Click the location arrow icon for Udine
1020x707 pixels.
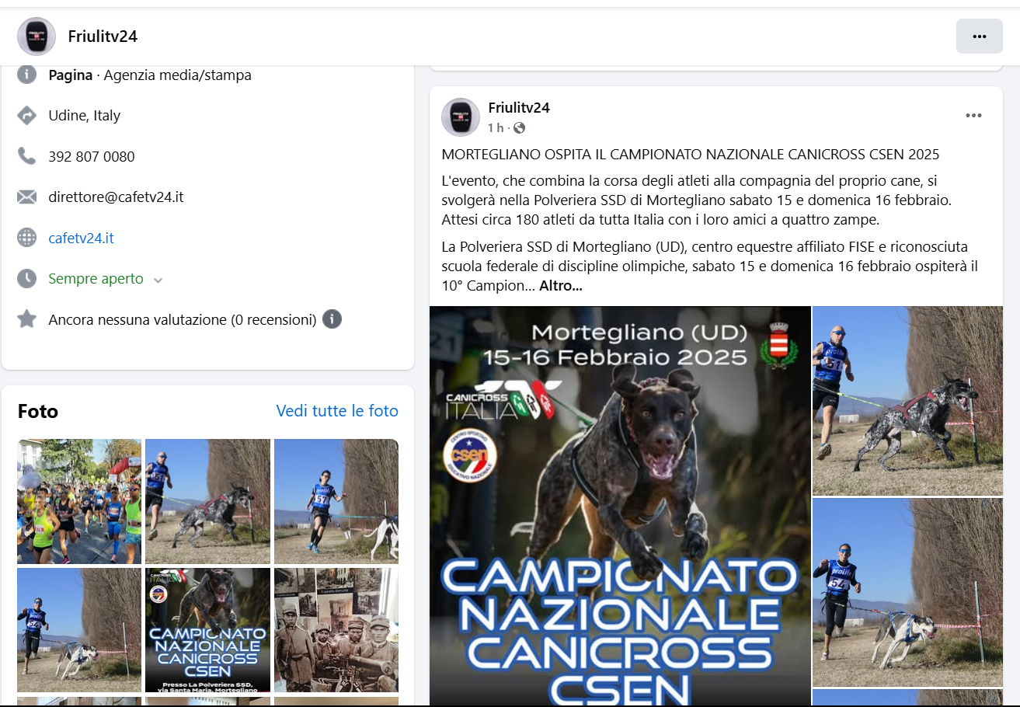(x=27, y=116)
